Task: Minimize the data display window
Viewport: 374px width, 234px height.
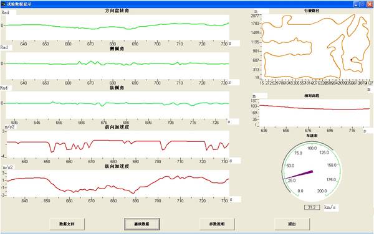Action: click(x=357, y=4)
